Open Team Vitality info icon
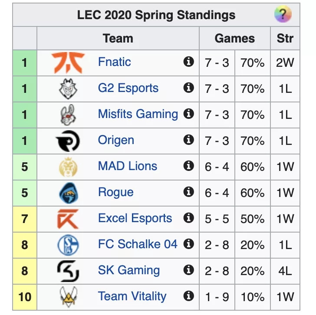The height and width of the screenshot is (315, 316). click(x=189, y=296)
